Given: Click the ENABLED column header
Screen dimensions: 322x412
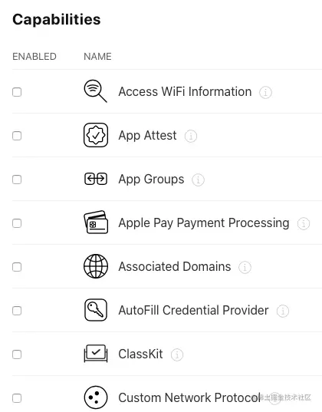Looking at the screenshot, I should 34,57.
